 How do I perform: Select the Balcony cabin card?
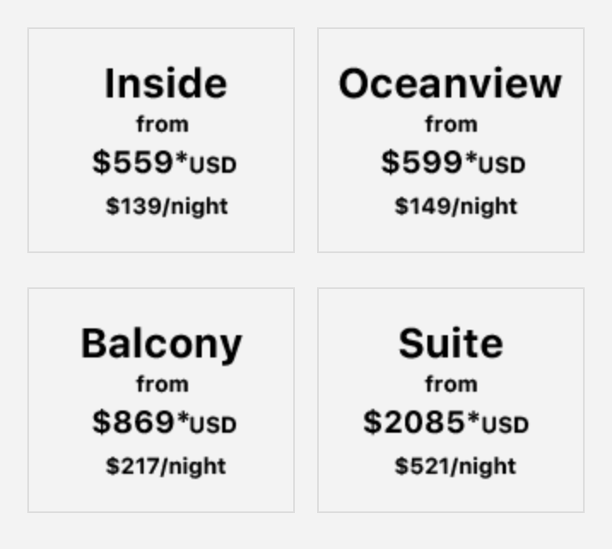[161, 400]
